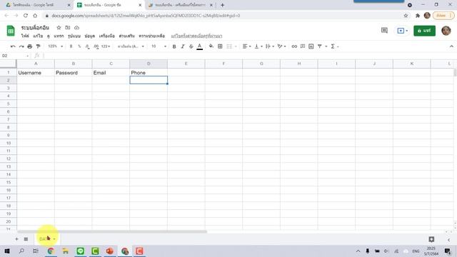Click the green Share button
Viewport: 457px width, 257px height.
pyautogui.click(x=424, y=31)
